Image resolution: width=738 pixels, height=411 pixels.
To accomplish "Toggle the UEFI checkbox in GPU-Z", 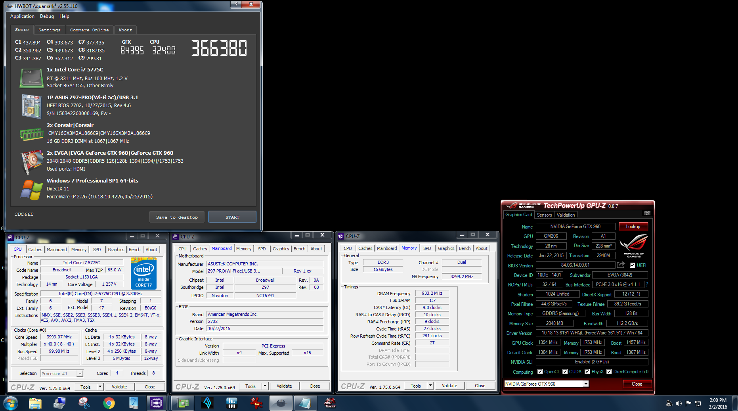I will tap(633, 265).
